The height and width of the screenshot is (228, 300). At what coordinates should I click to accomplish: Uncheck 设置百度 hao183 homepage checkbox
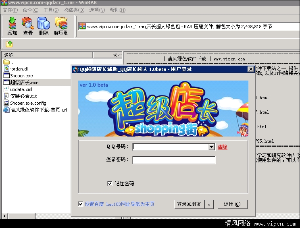(81, 204)
